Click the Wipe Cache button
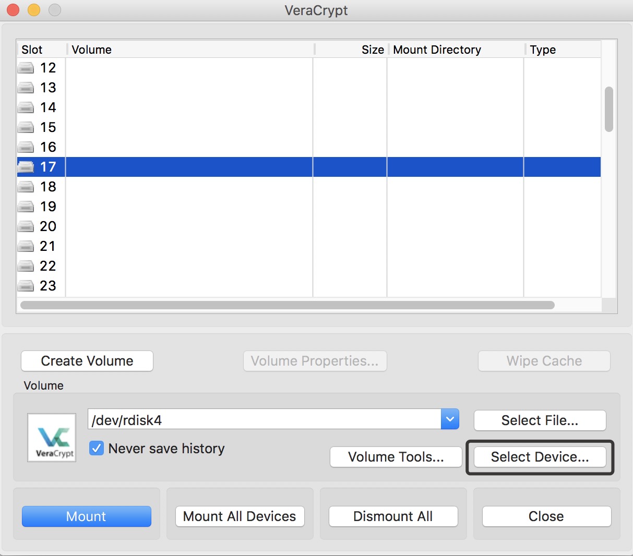The image size is (633, 556). click(544, 361)
